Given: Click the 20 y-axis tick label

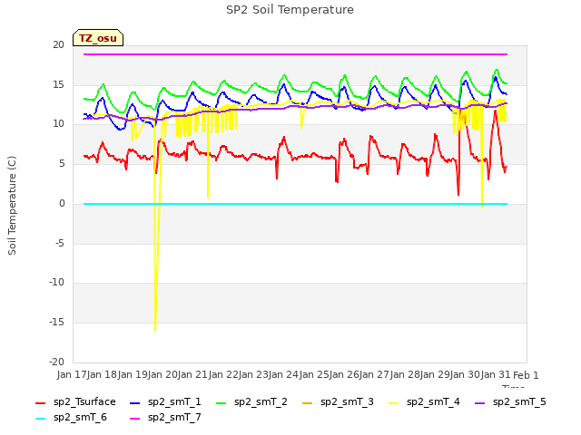Looking at the screenshot, I should pos(58,44).
